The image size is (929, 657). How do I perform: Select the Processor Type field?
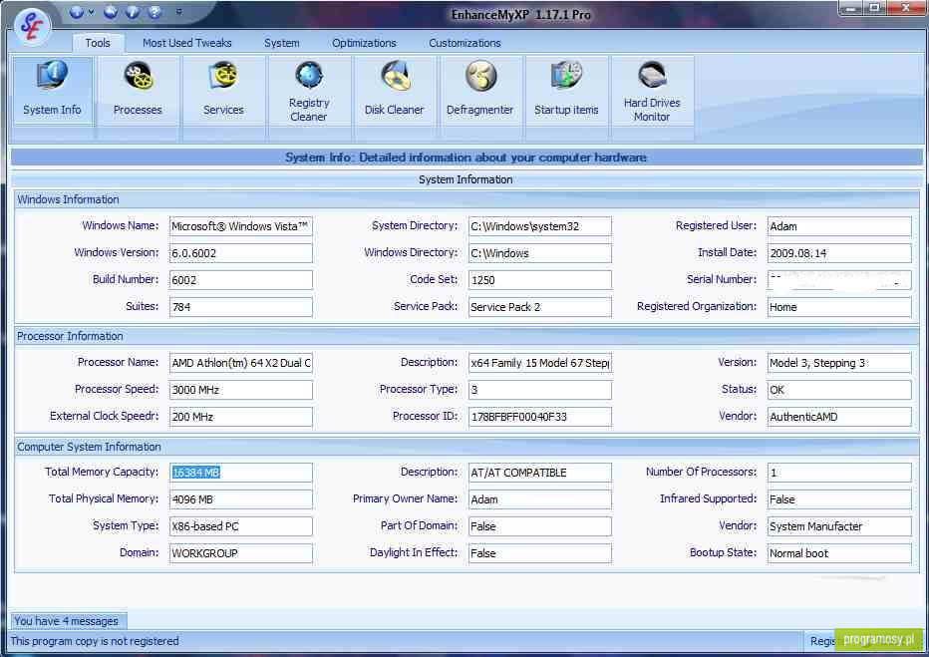coord(539,390)
